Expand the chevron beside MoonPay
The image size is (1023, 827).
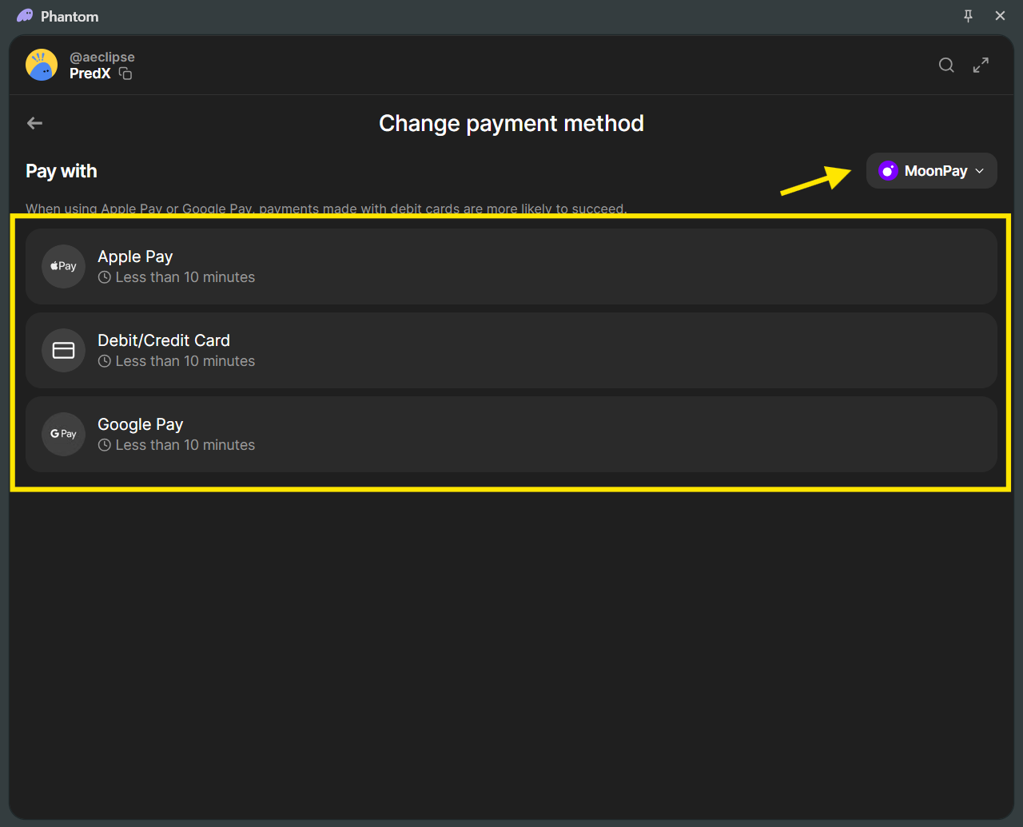click(x=980, y=171)
